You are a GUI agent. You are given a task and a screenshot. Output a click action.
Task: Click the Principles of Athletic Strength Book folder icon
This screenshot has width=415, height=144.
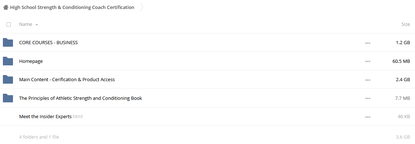8,98
